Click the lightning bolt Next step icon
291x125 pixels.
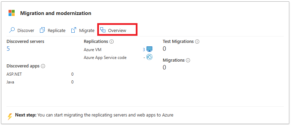click(x=10, y=116)
